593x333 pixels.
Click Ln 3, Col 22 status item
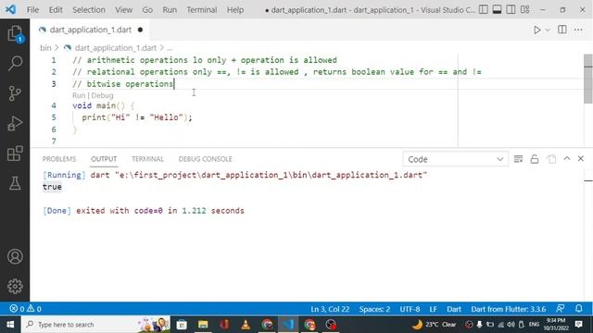pos(330,309)
